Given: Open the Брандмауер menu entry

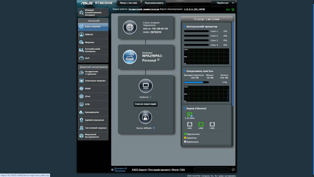Looking at the screenshot, I should (93, 112).
